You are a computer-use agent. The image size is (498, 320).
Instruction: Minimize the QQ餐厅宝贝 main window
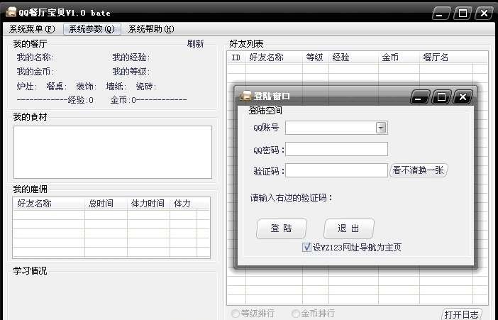tap(441, 13)
